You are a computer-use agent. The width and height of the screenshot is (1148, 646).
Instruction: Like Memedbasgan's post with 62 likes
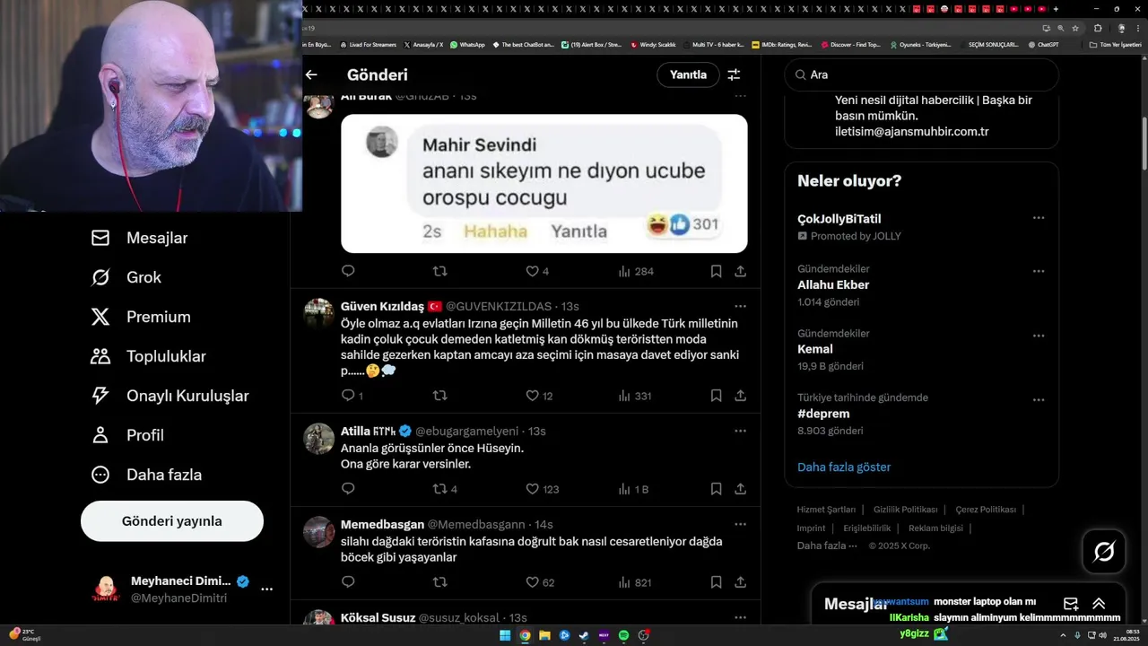click(x=540, y=582)
